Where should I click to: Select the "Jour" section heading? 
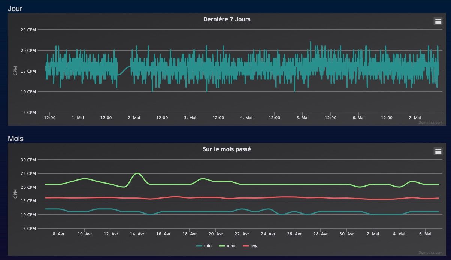point(15,9)
